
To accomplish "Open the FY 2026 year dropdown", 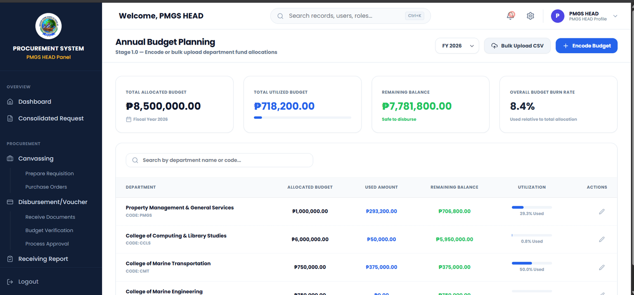I will click(x=457, y=46).
